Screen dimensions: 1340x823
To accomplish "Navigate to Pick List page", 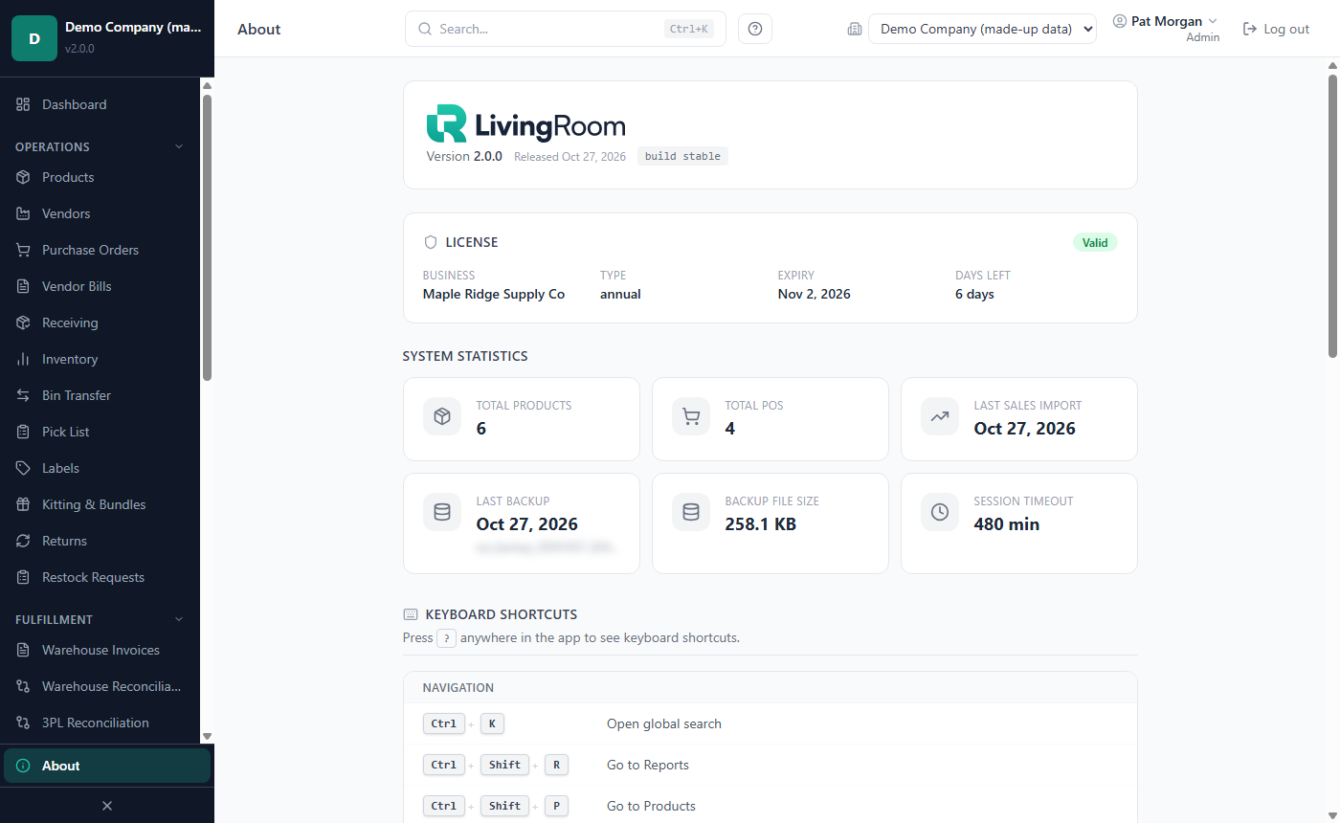I will click(100, 432).
